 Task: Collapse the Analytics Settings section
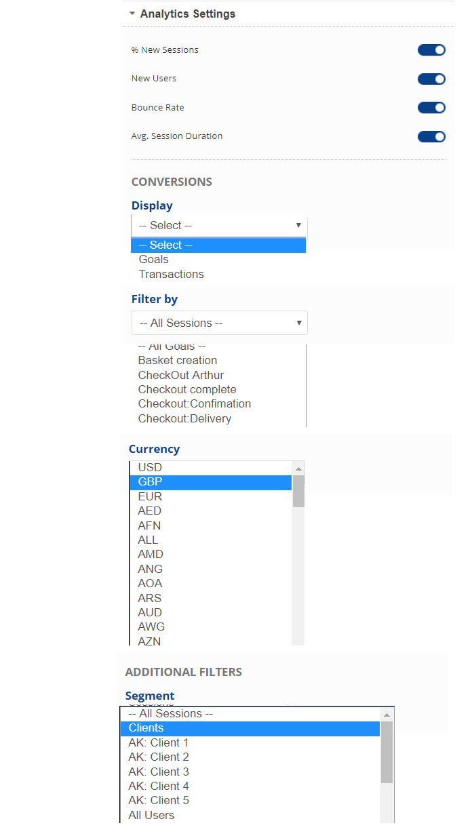point(133,14)
